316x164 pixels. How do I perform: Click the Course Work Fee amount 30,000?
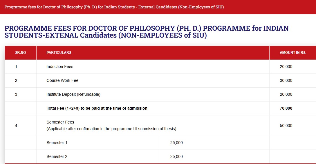(286, 80)
